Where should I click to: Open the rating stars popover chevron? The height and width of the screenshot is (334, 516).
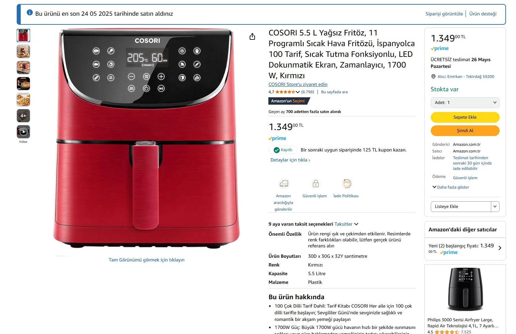point(298,92)
